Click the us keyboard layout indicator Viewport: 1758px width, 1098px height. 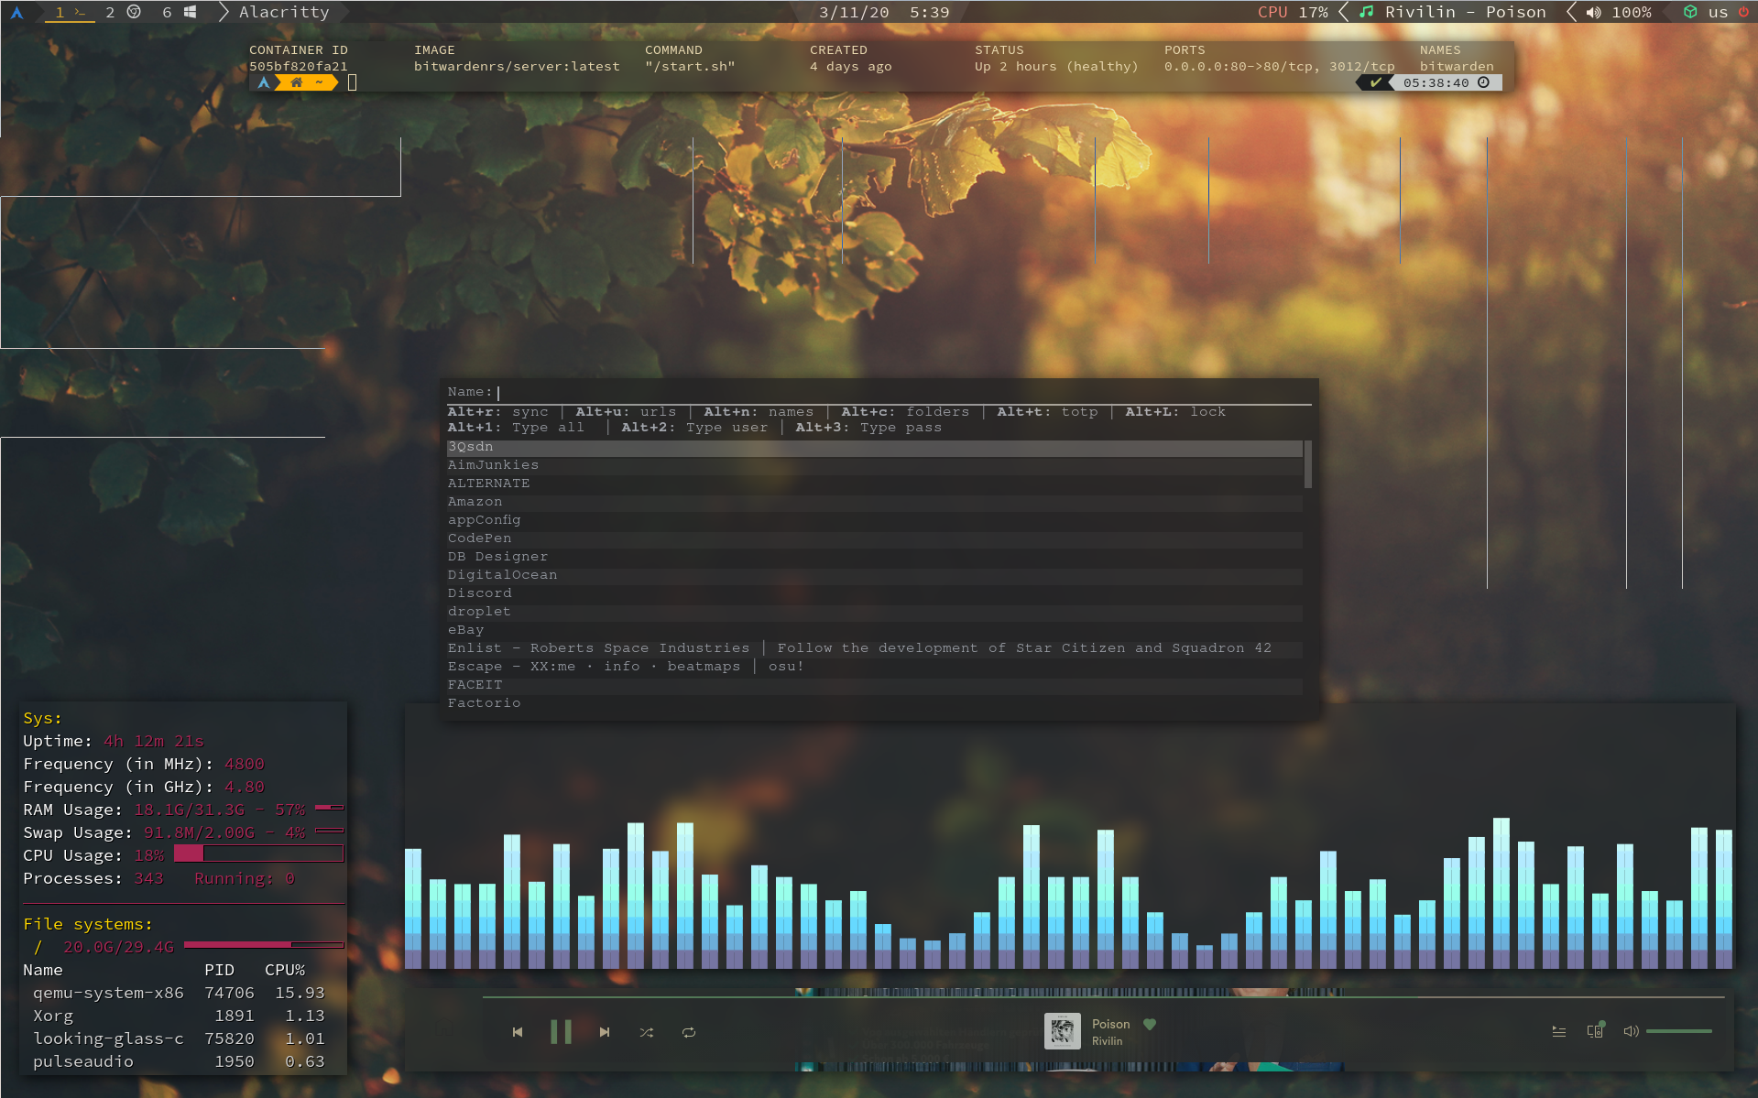pos(1718,12)
